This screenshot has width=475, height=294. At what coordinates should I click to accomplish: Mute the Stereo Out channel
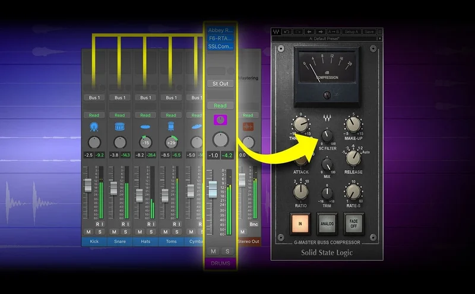point(242,232)
